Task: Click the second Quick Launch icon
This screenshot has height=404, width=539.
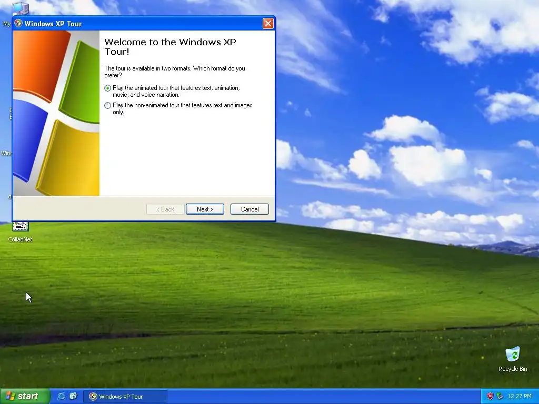Action: 73,396
